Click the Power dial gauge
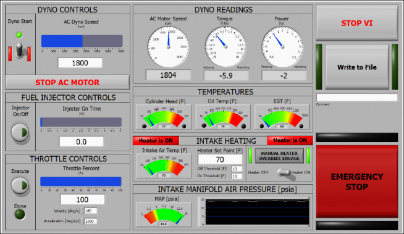The height and width of the screenshot is (234, 404). [x=282, y=47]
